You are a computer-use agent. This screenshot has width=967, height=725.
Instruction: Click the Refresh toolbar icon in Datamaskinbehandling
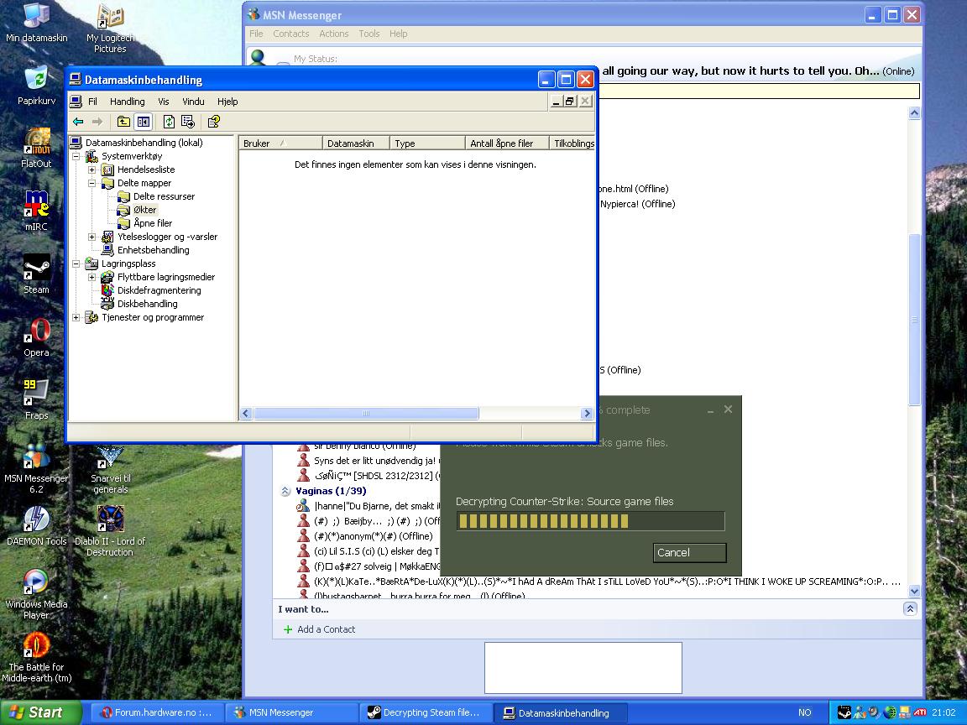click(169, 122)
